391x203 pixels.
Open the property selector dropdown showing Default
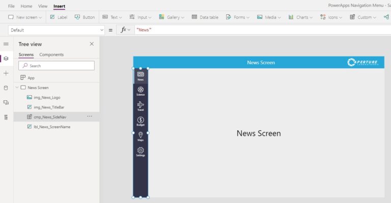click(57, 30)
